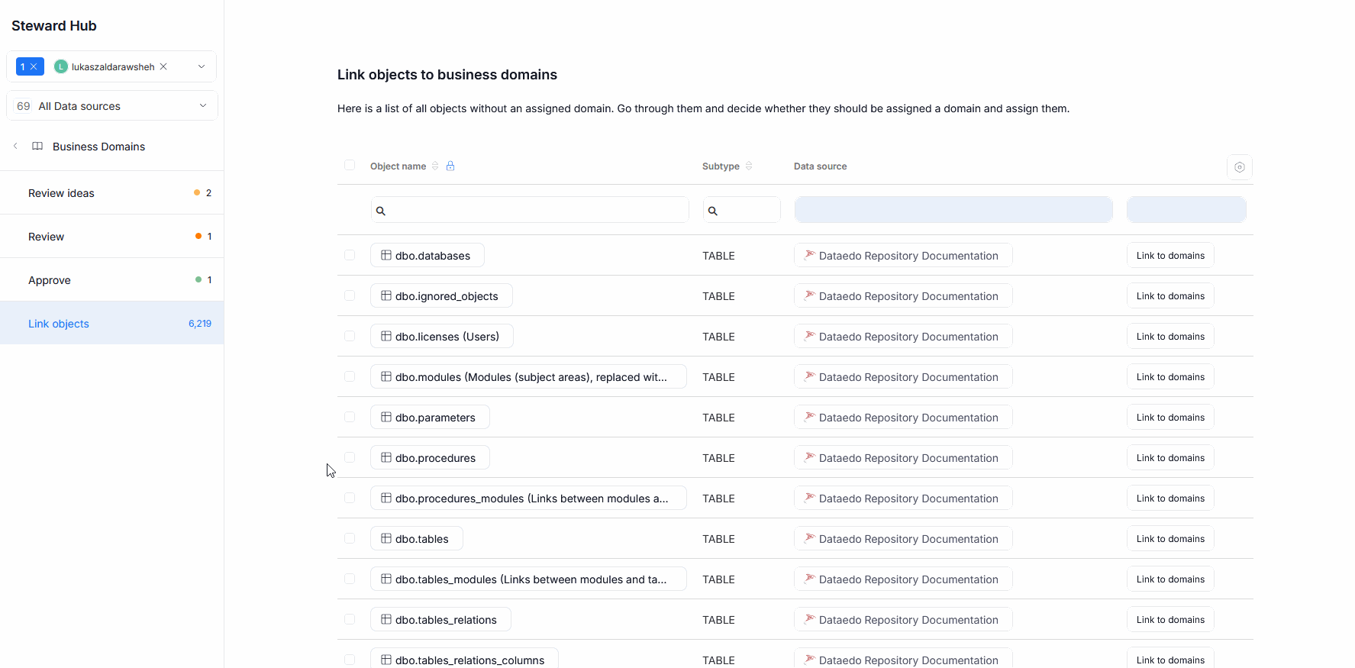Screen dimensions: 1355x668
Task: Open the dbo.tables_relations table object
Action: coord(440,620)
